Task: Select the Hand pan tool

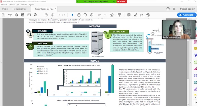Action: click(x=79, y=15)
